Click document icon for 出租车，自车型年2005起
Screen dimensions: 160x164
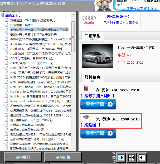(x=7, y=125)
